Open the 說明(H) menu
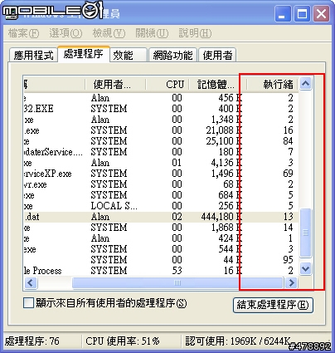 coord(195,33)
